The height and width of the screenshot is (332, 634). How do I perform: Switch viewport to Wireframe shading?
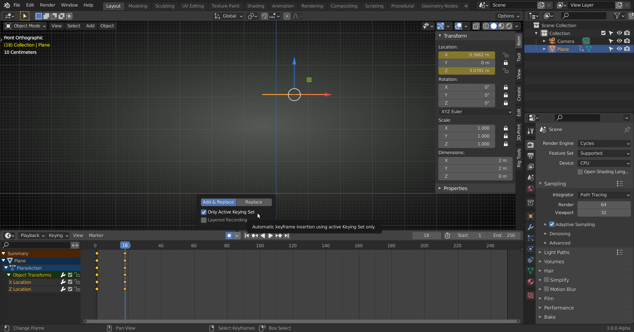pyautogui.click(x=486, y=26)
